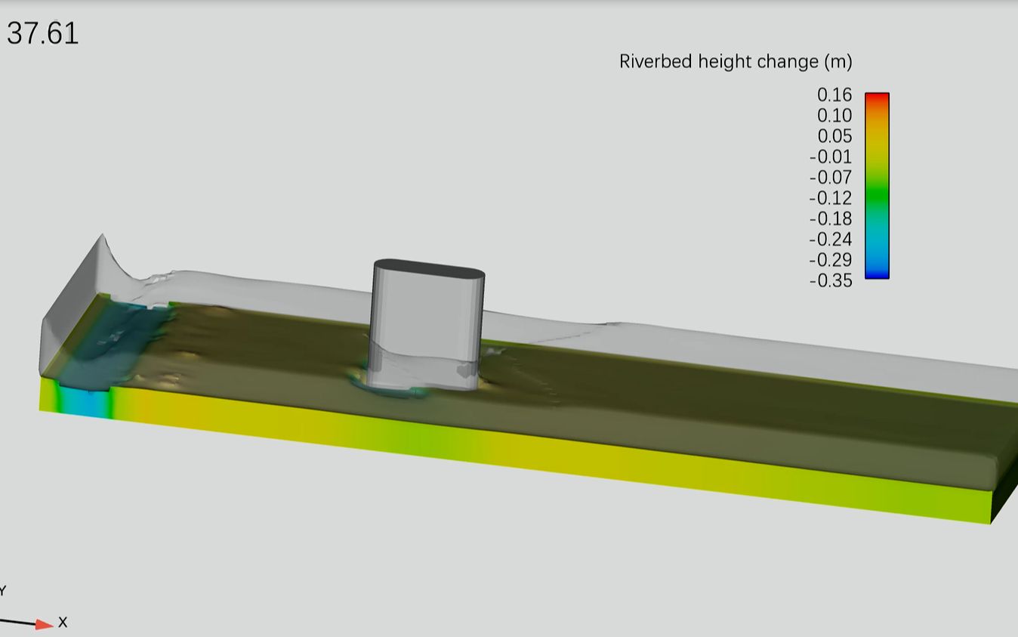Click legend value -0.35
Image resolution: width=1018 pixels, height=637 pixels.
(831, 280)
